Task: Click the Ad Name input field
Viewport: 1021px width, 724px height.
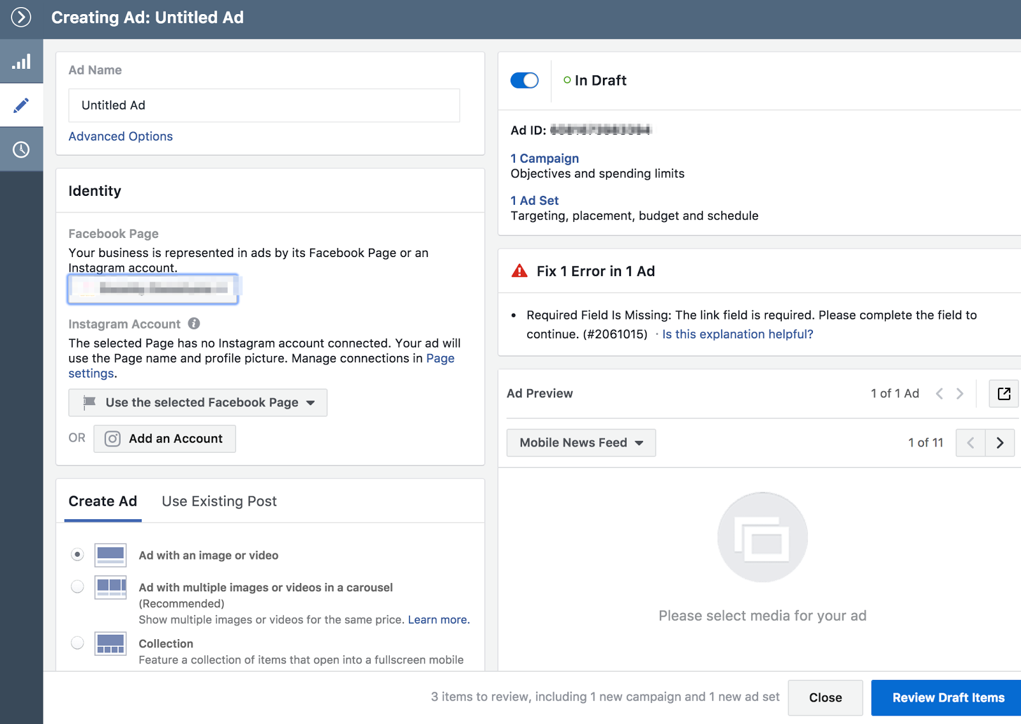Action: (264, 105)
